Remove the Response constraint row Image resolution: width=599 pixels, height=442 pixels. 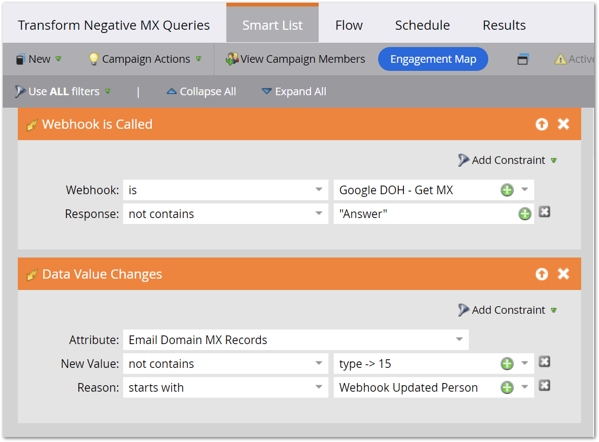[x=544, y=212]
